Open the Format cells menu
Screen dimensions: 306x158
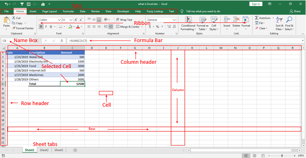tap(246, 23)
